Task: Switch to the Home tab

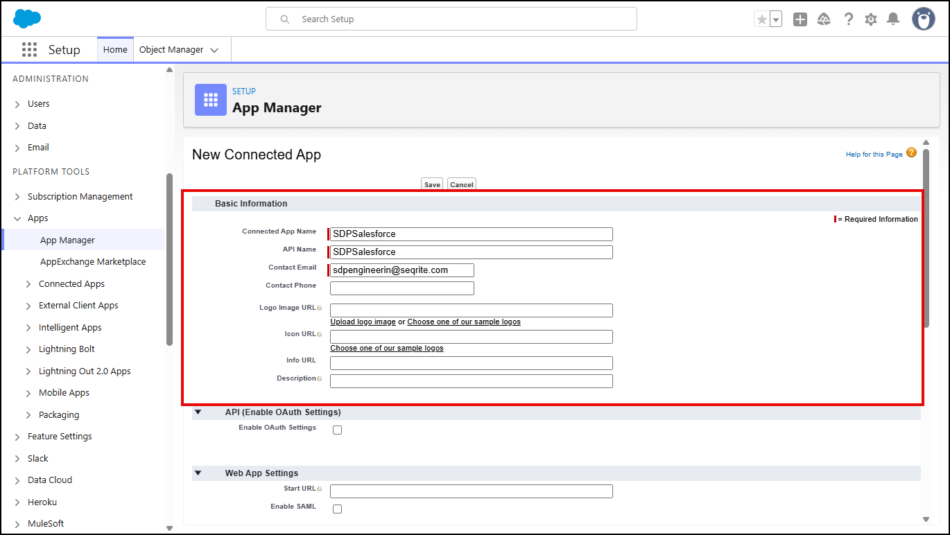Action: point(115,50)
